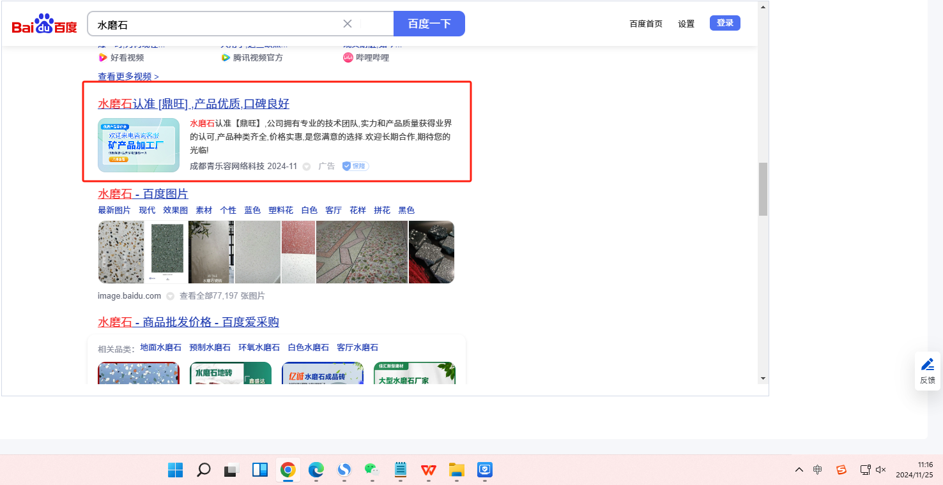Click the 百度一下 search button
943x485 pixels.
pyautogui.click(x=429, y=24)
